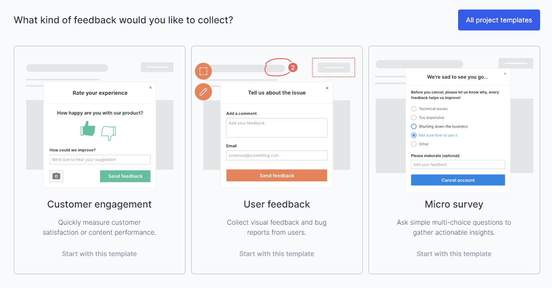Select the pencil annotation tool icon
Viewport: 552px width, 288px height.
(x=204, y=91)
